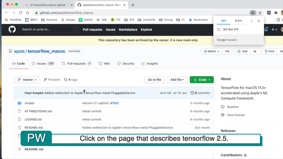
Task: Open the scripts folder name
Action: pos(29,103)
